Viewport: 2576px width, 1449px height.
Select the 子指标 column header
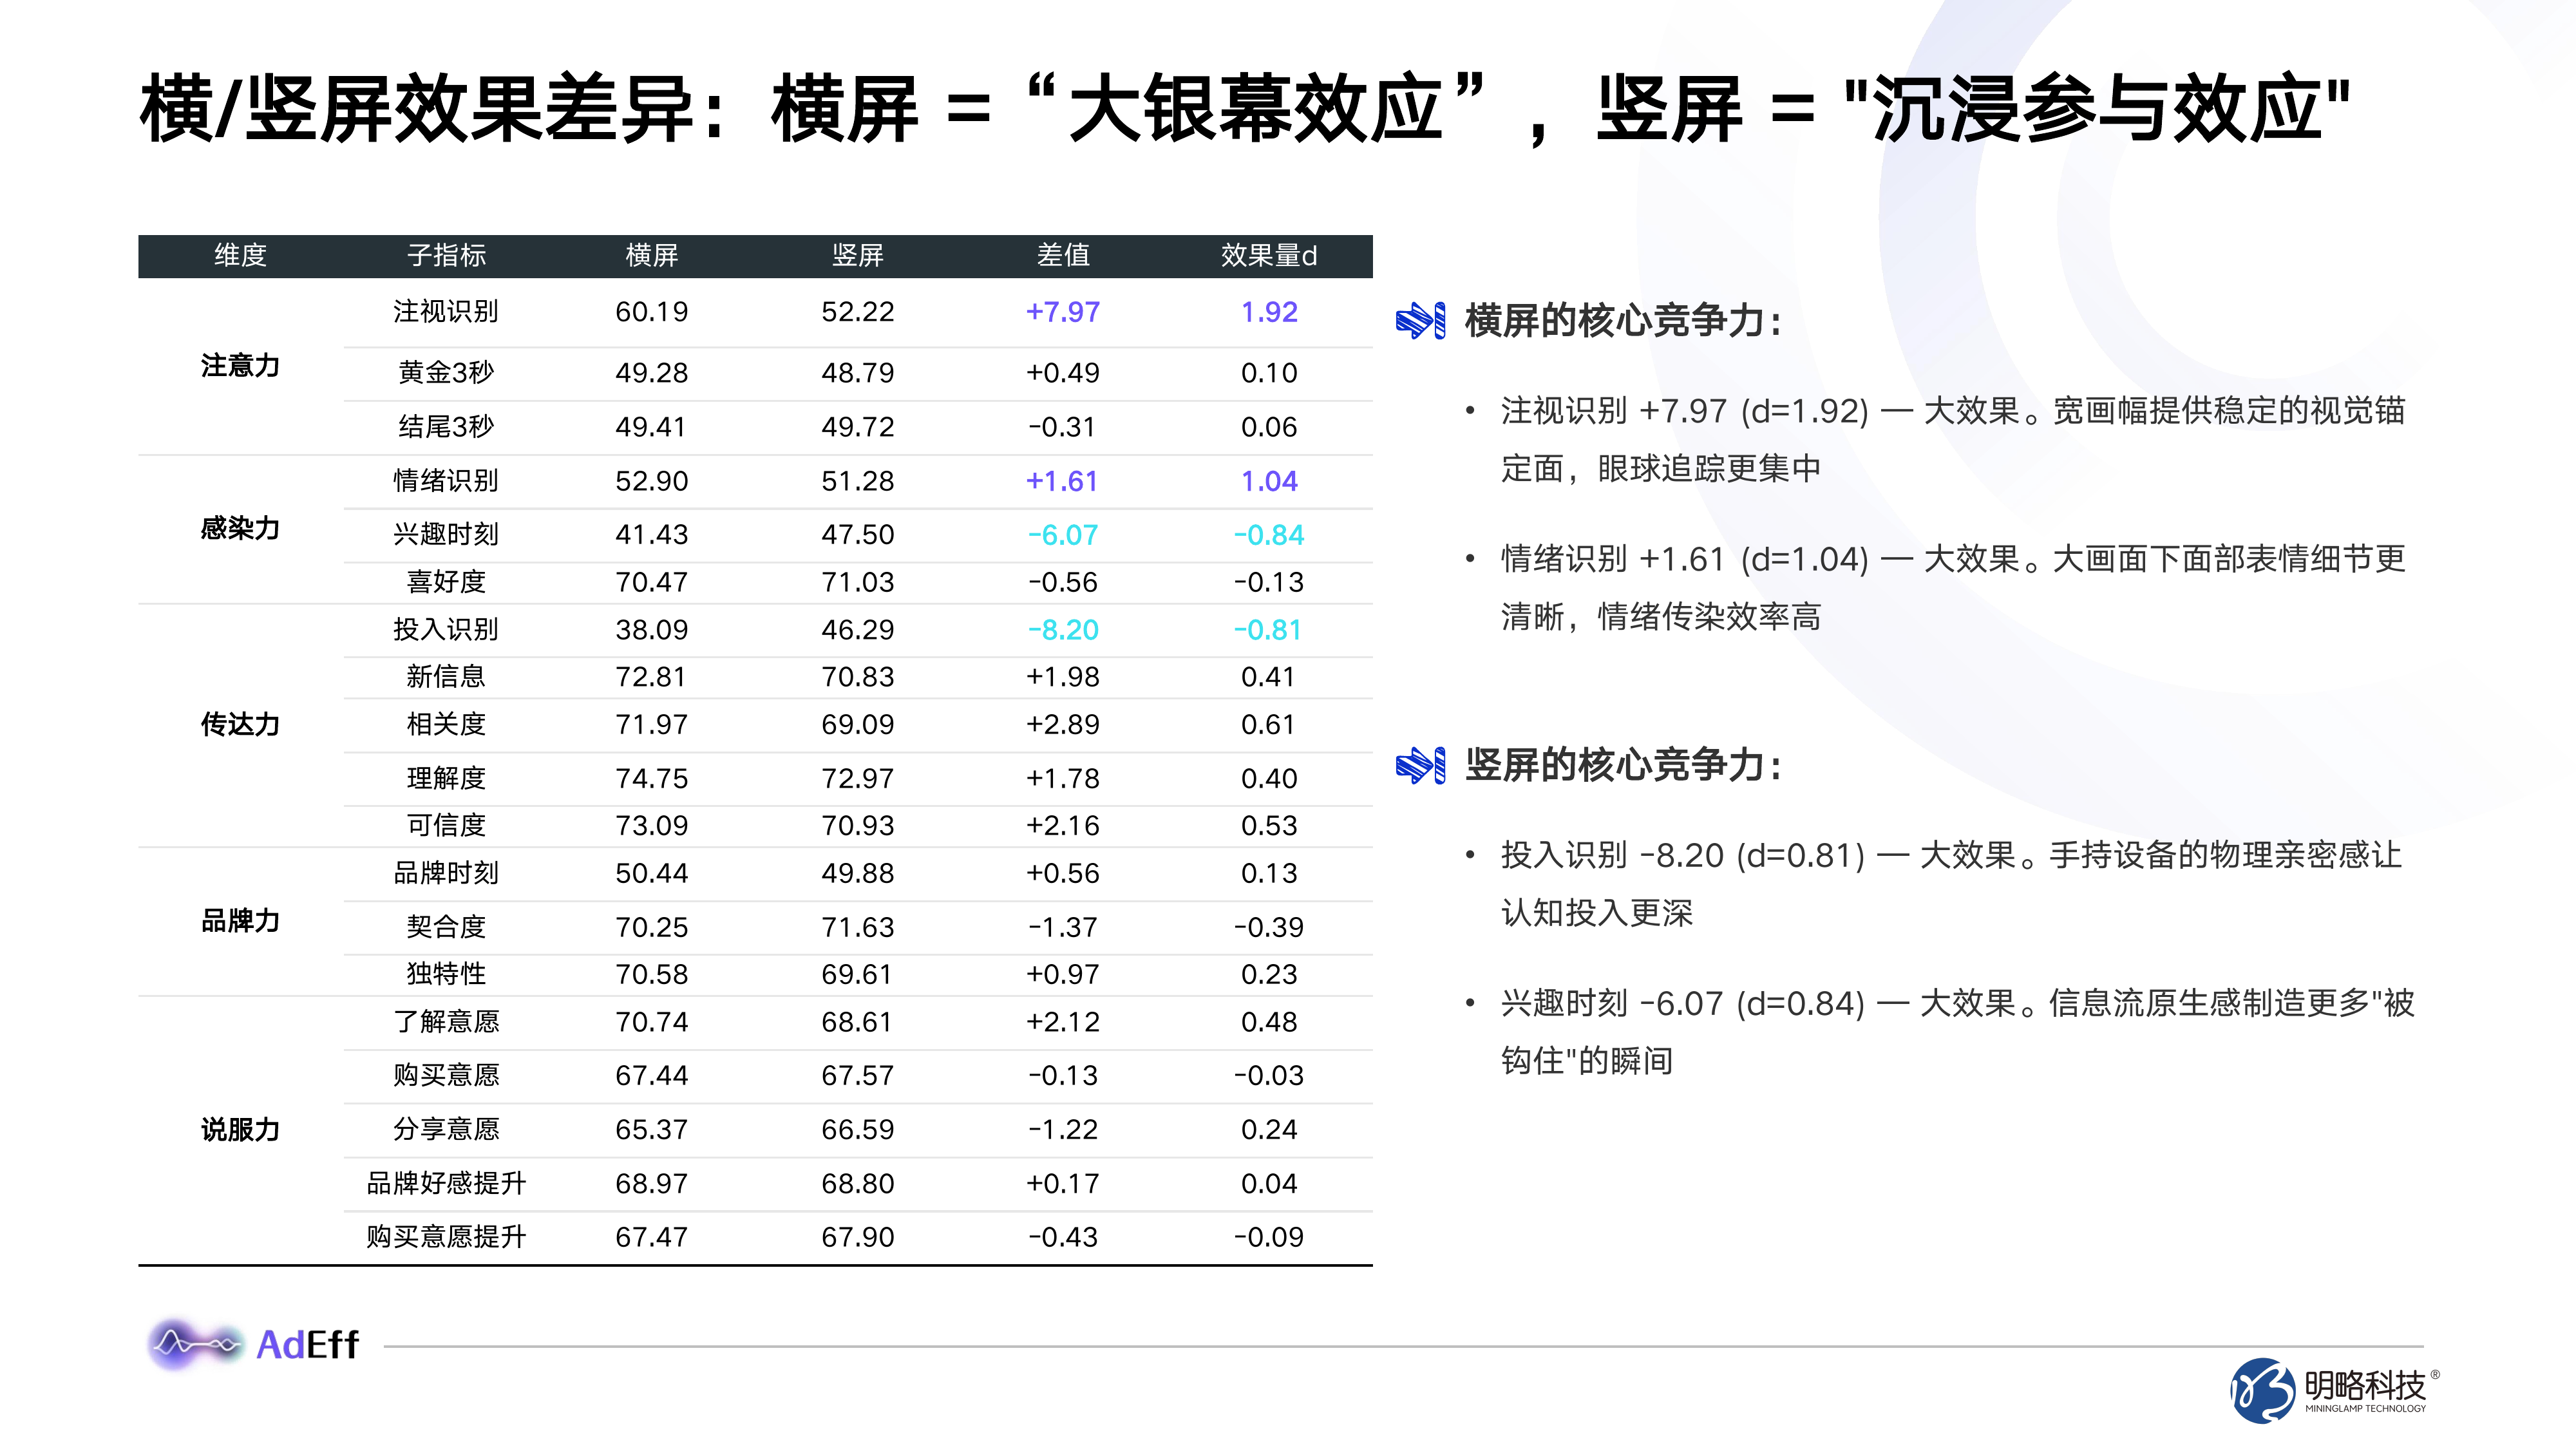tap(446, 256)
